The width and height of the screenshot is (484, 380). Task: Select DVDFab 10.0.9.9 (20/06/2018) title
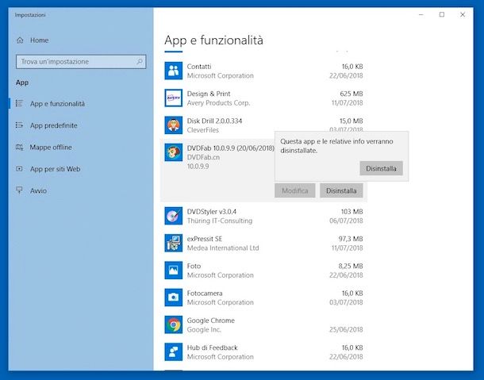(231, 148)
